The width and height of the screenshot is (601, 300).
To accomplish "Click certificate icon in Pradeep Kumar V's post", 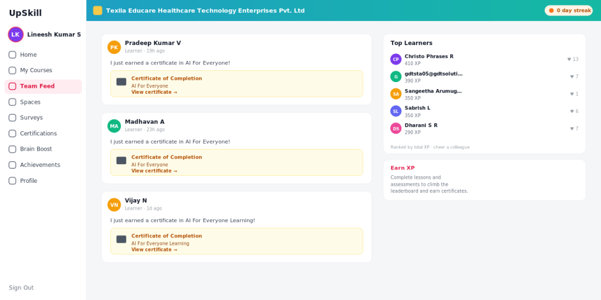I will tap(121, 82).
